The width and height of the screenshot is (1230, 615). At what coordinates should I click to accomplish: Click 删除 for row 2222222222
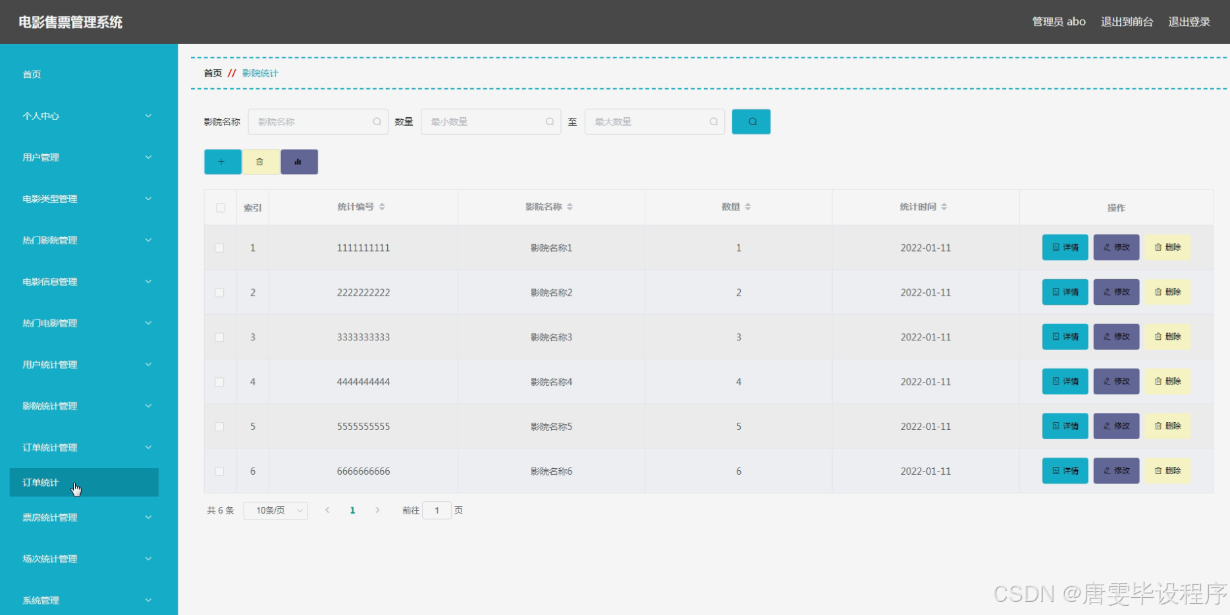pos(1167,292)
